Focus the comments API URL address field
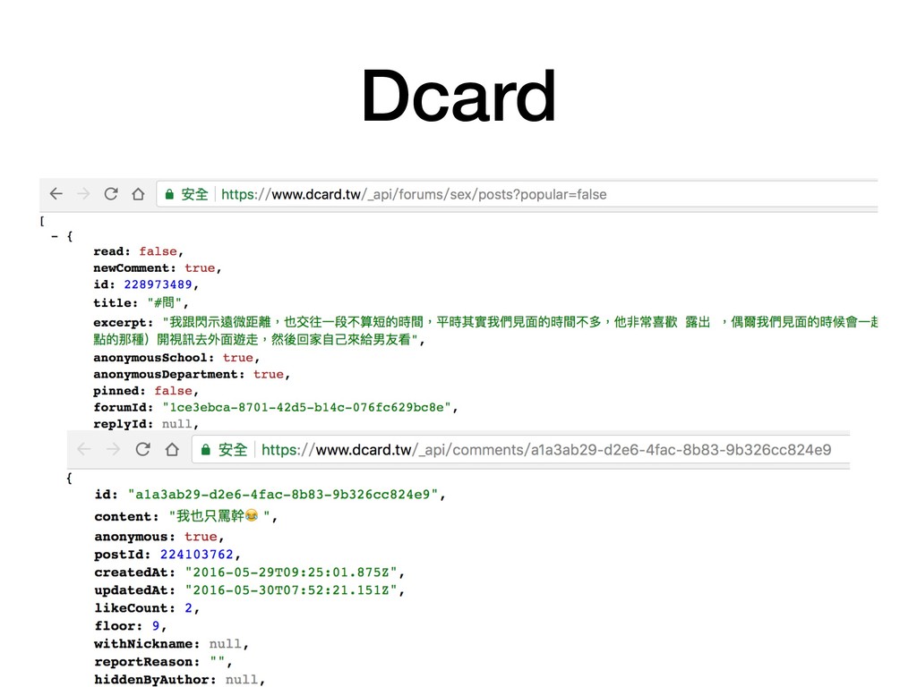 [x=521, y=449]
